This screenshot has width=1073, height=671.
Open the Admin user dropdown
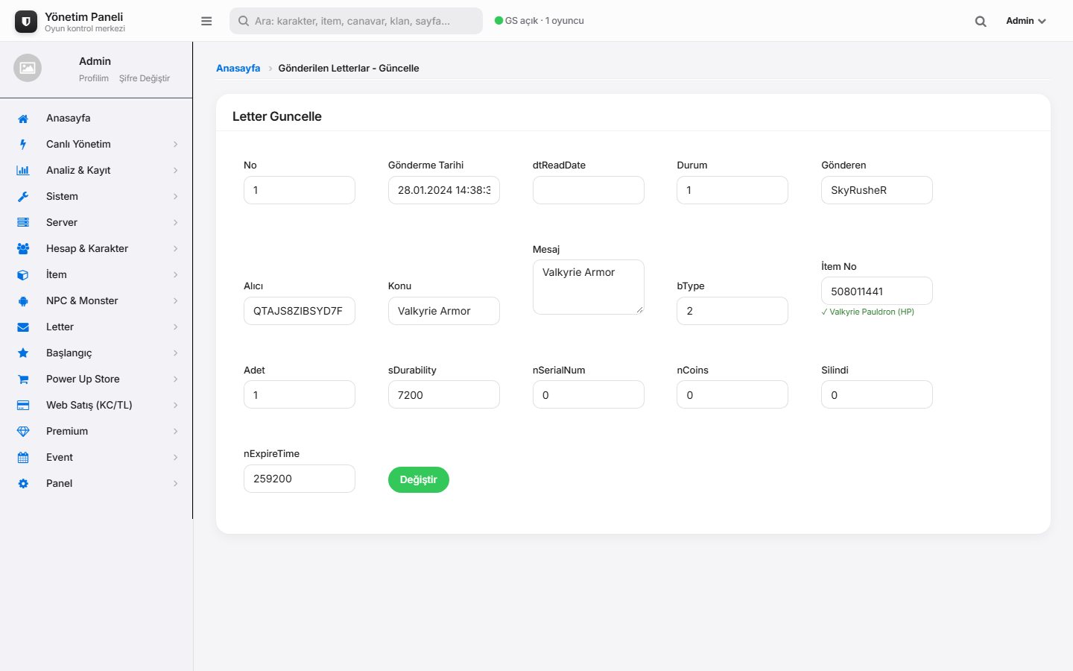(x=1026, y=21)
